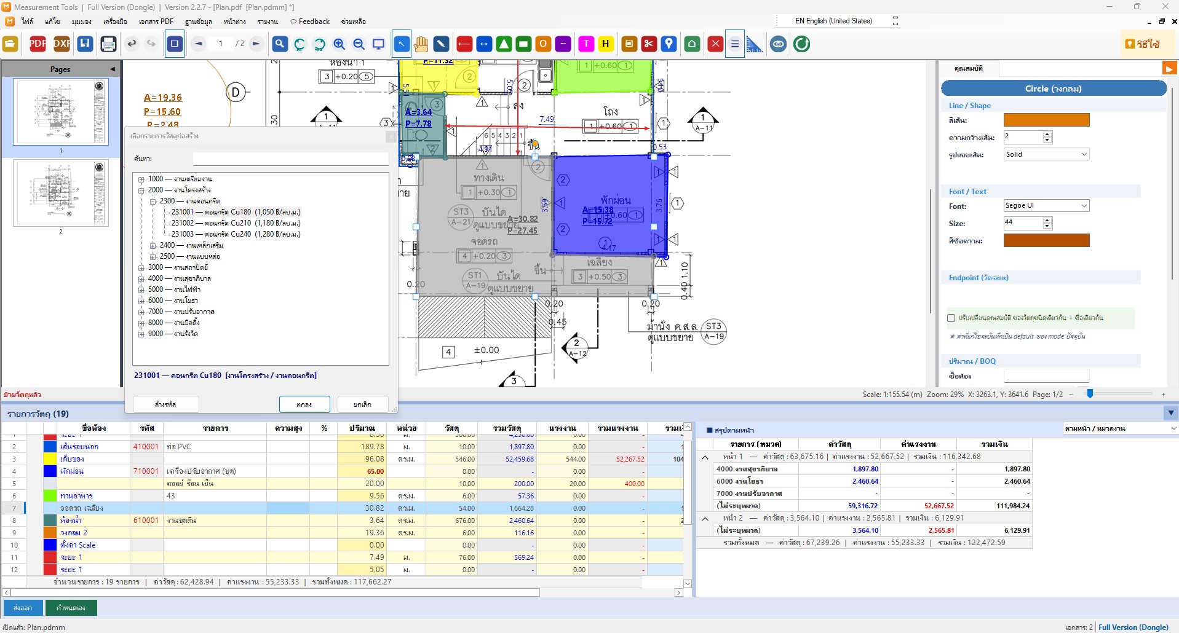Toggle the list panel button in toolbar
This screenshot has height=633, width=1179.
734,44
